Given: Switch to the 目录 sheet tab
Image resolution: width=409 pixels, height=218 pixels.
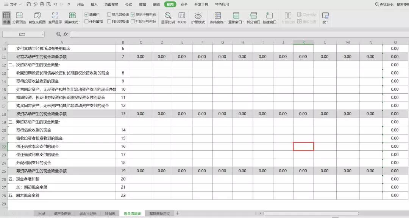Looking at the screenshot, I should [x=42, y=213].
